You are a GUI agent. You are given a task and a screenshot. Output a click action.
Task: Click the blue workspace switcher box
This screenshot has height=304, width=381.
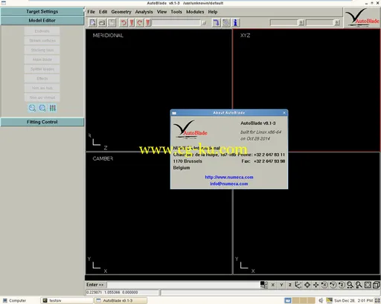tap(288, 300)
